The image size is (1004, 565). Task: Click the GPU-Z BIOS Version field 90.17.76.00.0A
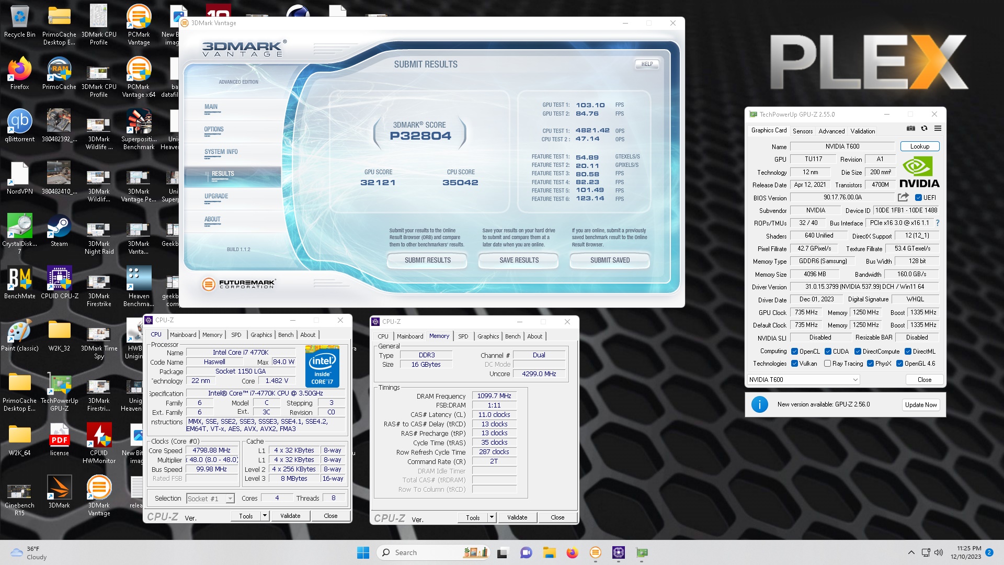pyautogui.click(x=842, y=198)
